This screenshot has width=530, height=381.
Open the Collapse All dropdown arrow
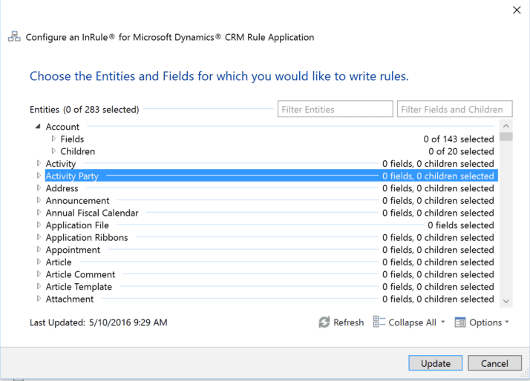[442, 322]
